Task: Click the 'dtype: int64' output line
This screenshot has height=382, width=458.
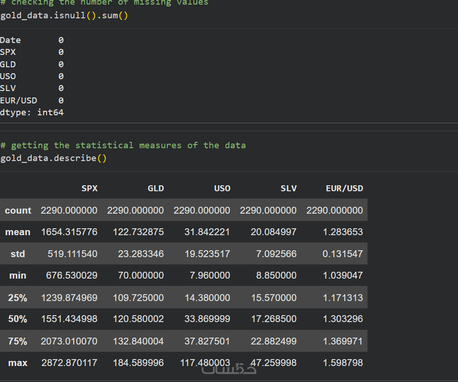Action: 32,113
